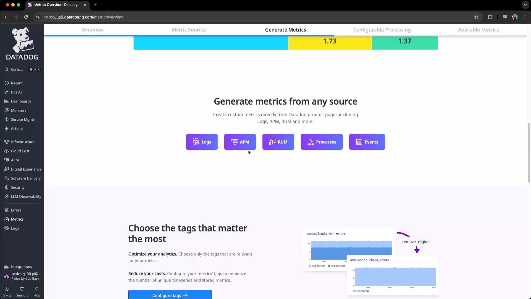The height and width of the screenshot is (299, 531).
Task: Open Integrations in the sidebar
Action: tap(21, 267)
